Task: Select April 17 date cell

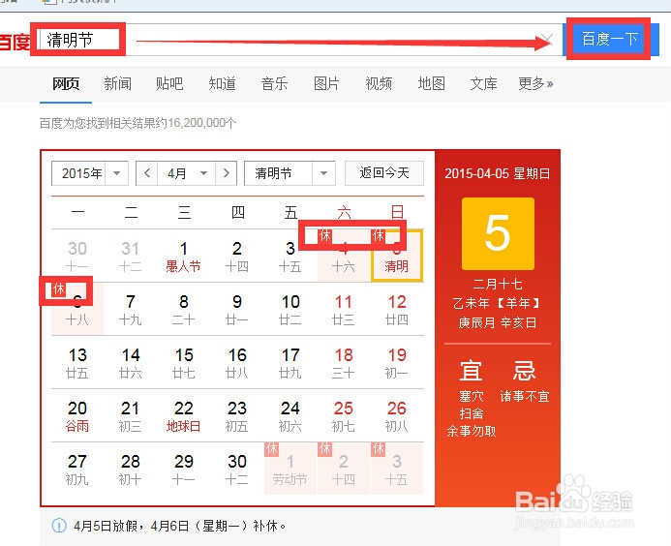Action: (290, 362)
